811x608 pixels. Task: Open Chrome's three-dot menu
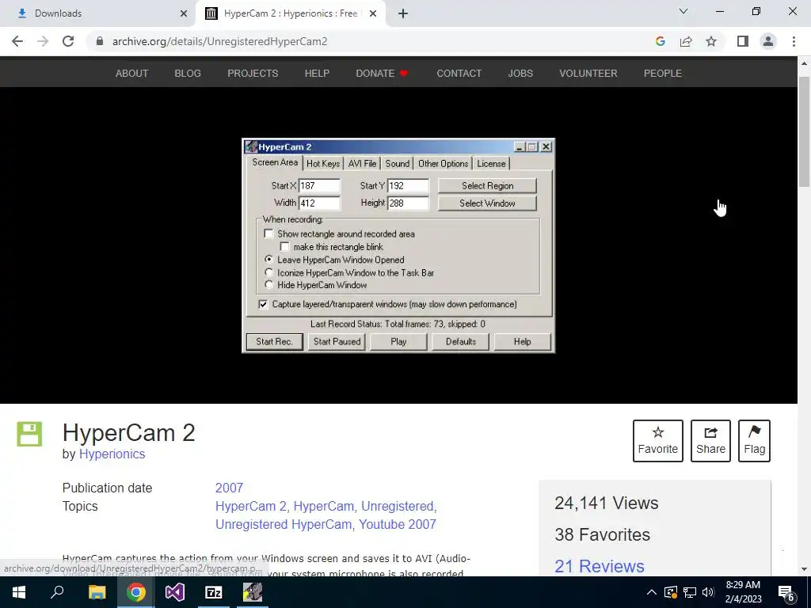(x=794, y=41)
